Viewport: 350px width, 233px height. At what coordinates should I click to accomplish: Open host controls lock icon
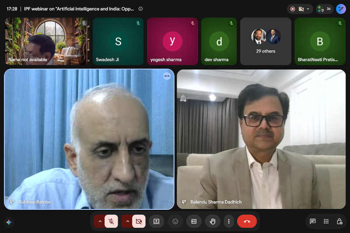tap(339, 221)
